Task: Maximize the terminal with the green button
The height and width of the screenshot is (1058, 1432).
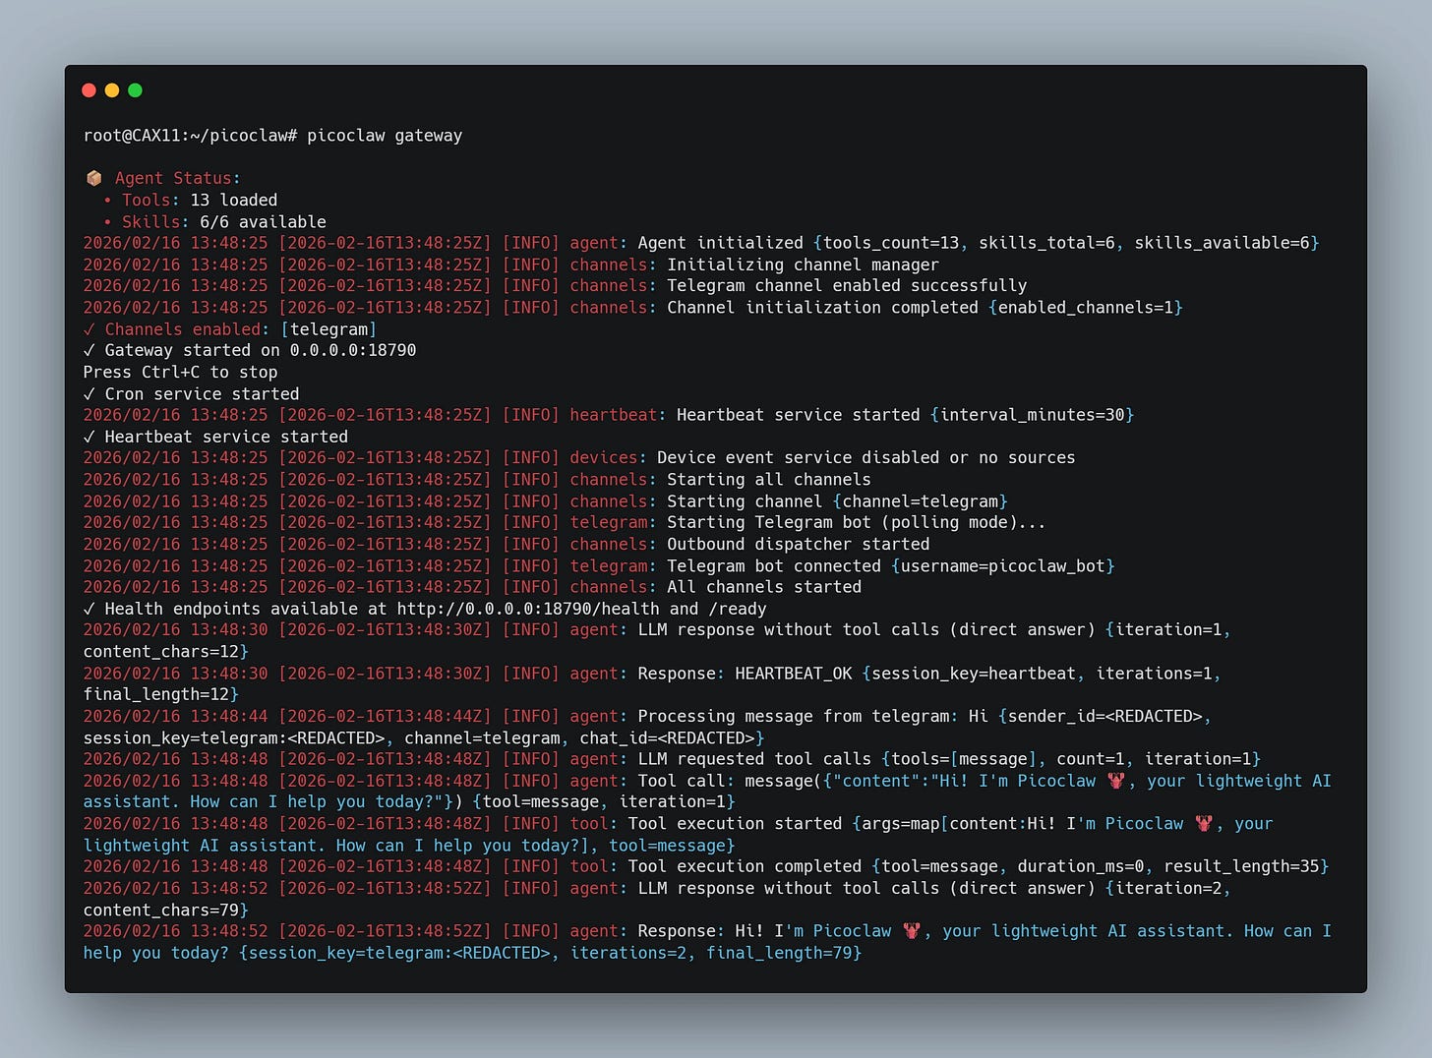Action: 136,90
